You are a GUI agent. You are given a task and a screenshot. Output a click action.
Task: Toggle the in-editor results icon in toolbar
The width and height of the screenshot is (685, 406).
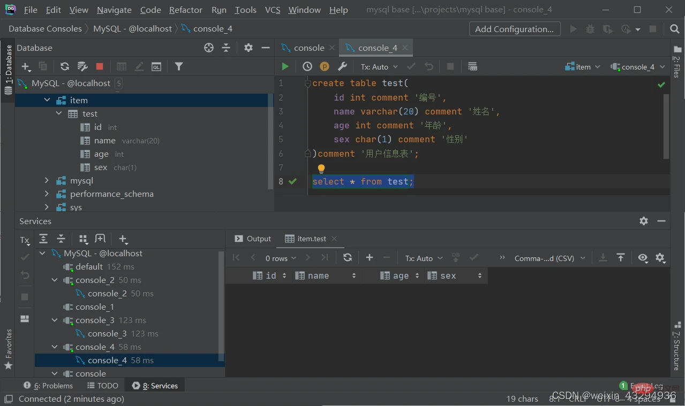pyautogui.click(x=472, y=66)
